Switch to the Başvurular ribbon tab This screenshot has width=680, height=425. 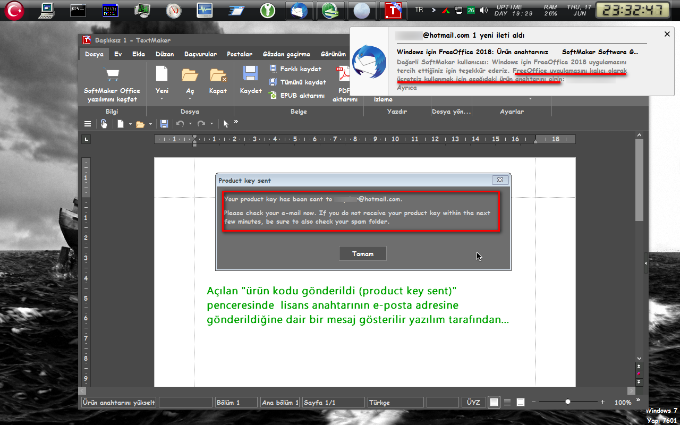coord(200,54)
